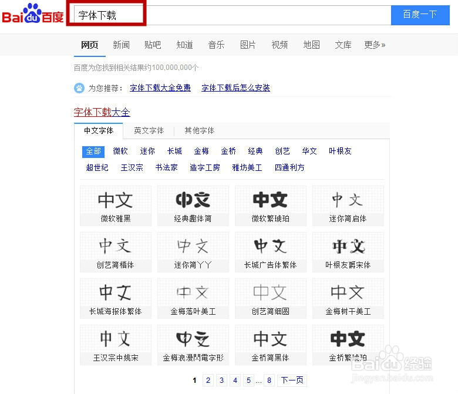Screen dimensions: 458x394
Task: Open the 迷你简丫丫 font preview
Action: [193, 252]
